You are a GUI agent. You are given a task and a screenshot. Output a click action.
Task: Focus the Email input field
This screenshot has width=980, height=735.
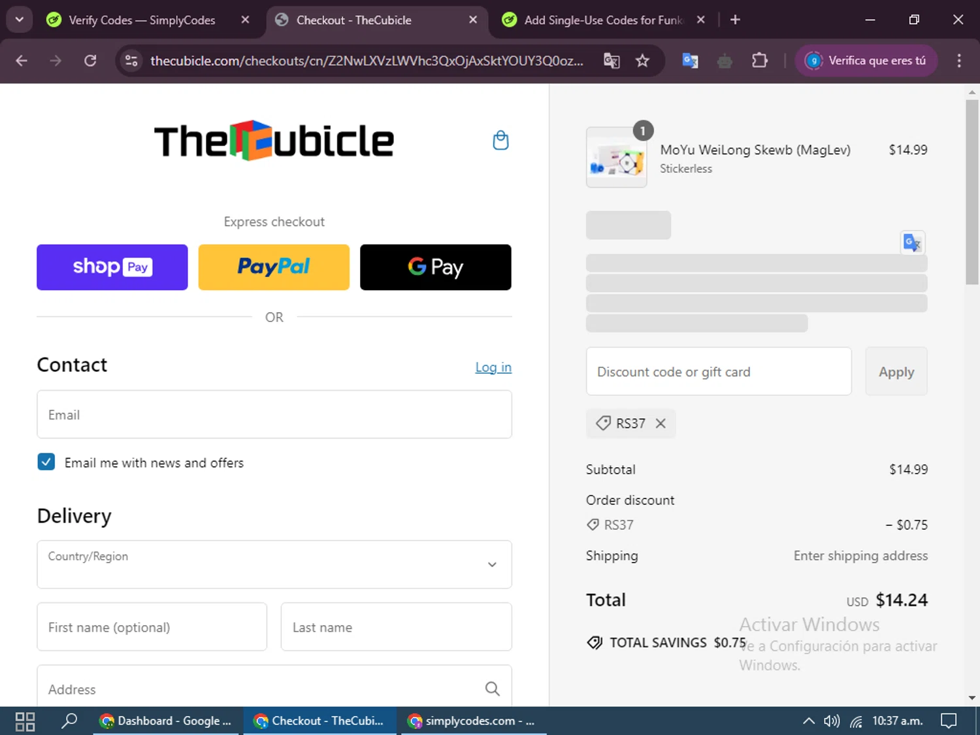274,414
